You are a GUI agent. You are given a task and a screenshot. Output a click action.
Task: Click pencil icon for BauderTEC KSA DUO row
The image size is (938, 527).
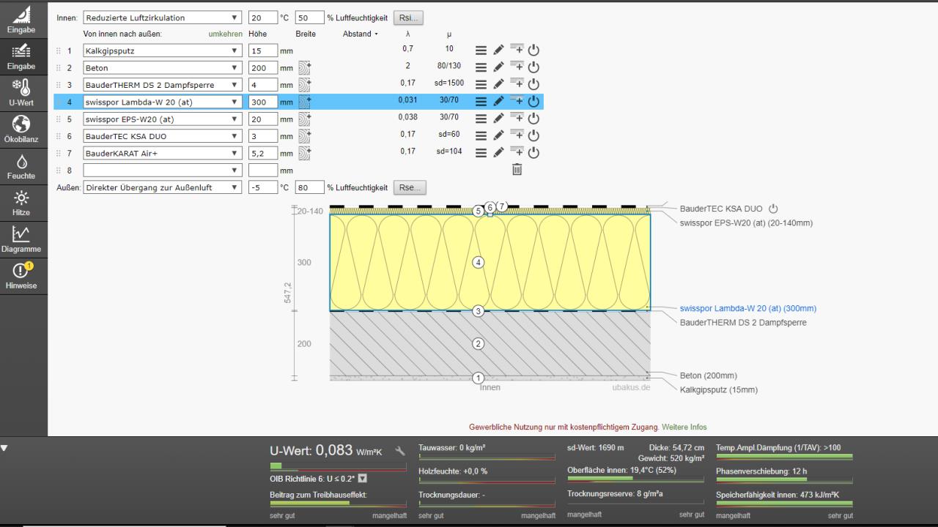point(498,135)
